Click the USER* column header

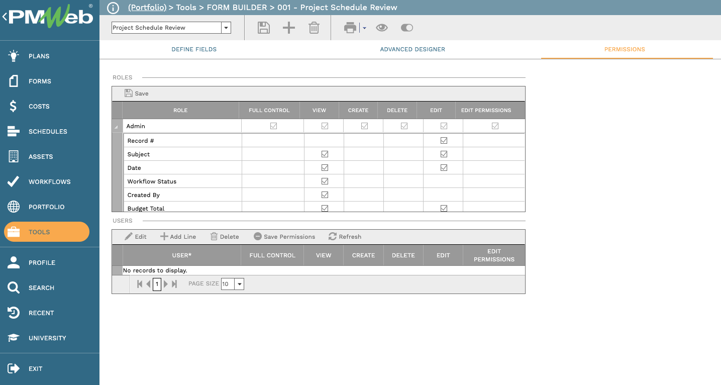[182, 255]
